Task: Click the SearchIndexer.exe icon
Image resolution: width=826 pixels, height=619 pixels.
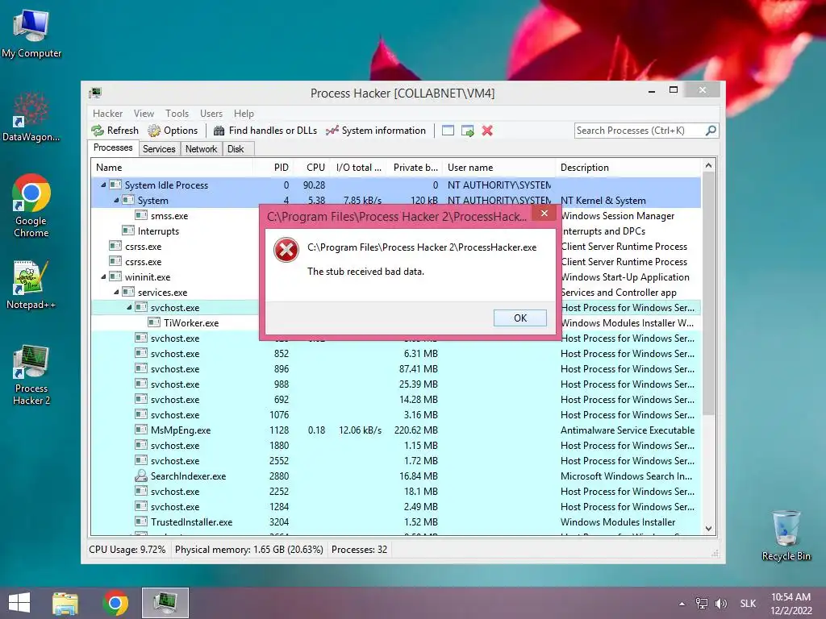Action: pyautogui.click(x=140, y=476)
